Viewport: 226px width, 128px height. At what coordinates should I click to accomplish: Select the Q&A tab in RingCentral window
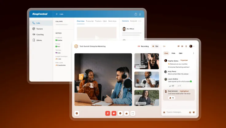(x=105, y=21)
